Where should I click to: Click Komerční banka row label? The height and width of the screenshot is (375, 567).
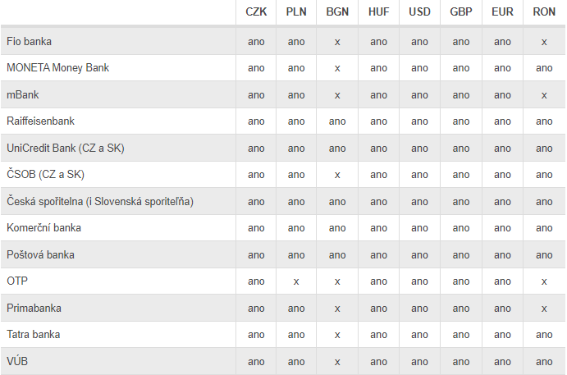pyautogui.click(x=43, y=228)
